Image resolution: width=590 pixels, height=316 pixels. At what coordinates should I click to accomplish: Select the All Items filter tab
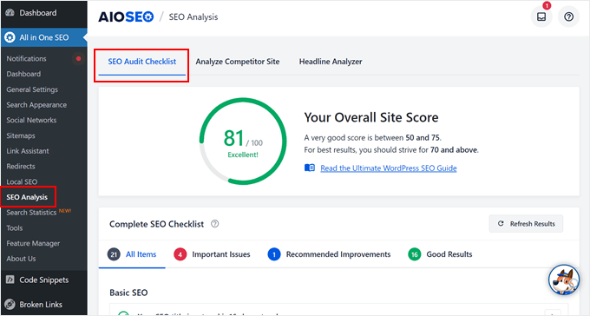coord(132,254)
